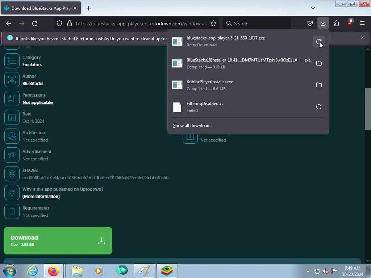Open a new tab
Image resolution: width=371 pixels, height=278 pixels.
coord(88,8)
